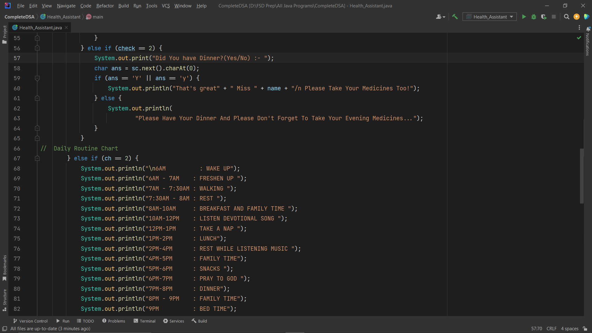592x333 pixels.
Task: Collapse code block at line 56
Action: pos(37,48)
